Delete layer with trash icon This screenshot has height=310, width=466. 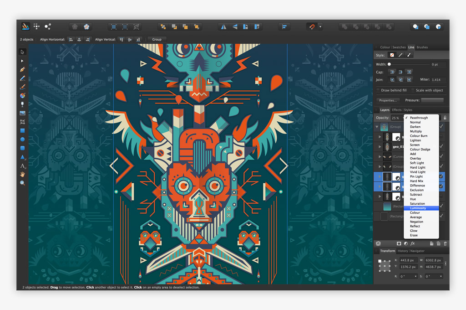[x=445, y=243]
